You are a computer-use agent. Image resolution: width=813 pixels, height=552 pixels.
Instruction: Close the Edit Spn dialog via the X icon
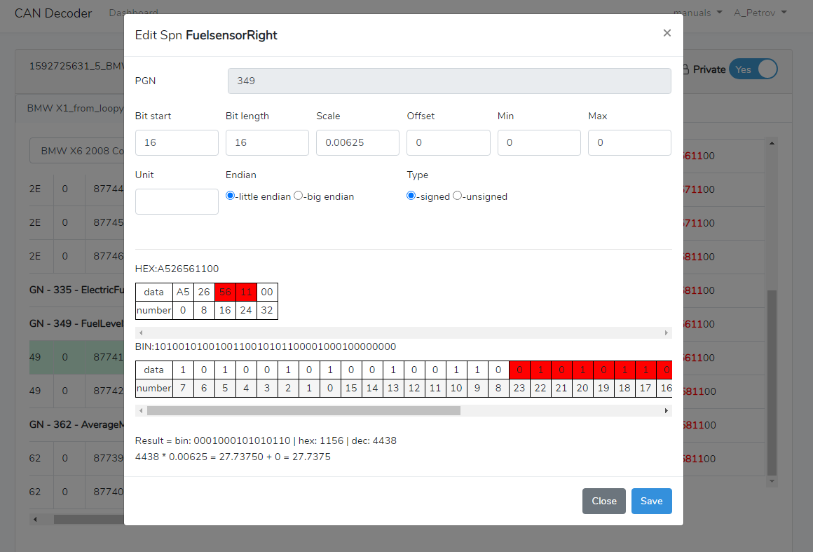click(667, 32)
